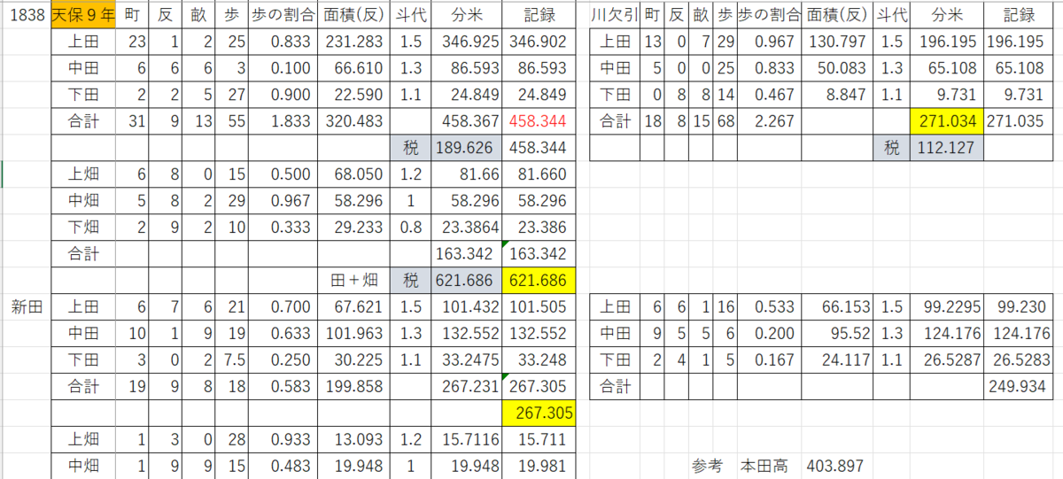Viewport: 1063px width, 479px height.
Task: Click the 参考 note cell
Action: tap(707, 466)
